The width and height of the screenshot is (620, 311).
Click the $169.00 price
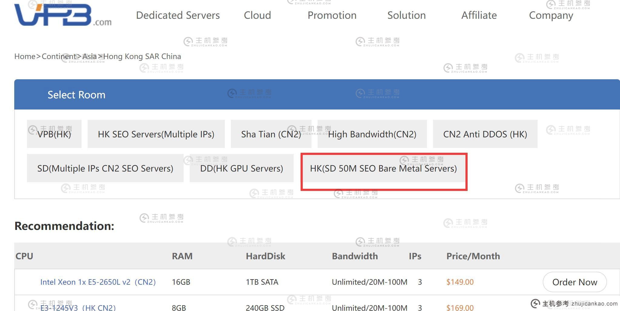[x=460, y=308]
